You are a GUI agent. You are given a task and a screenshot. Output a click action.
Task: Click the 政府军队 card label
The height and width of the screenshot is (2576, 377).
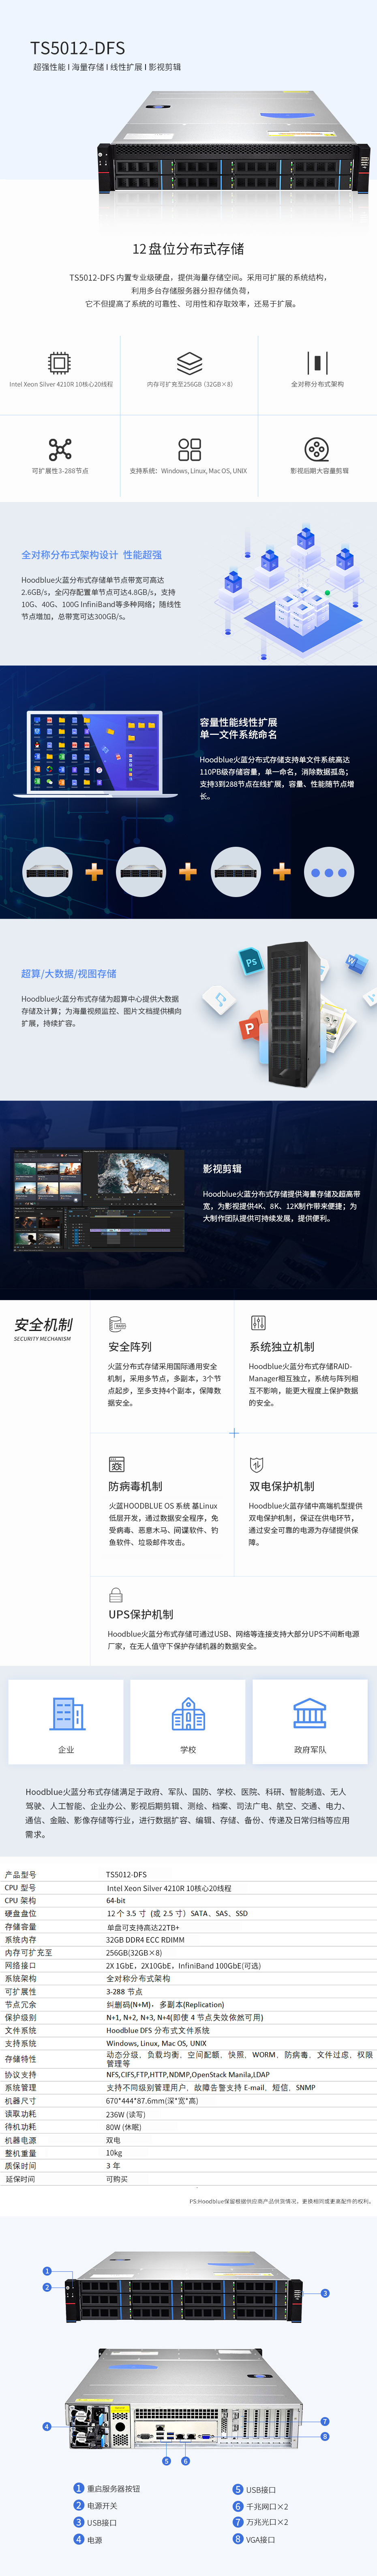310,1749
